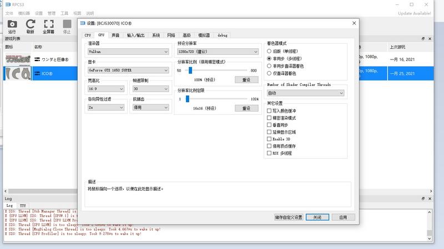The width and height of the screenshot is (444, 249).
Task: Switch to the 声音 audio tab
Action: [115, 35]
